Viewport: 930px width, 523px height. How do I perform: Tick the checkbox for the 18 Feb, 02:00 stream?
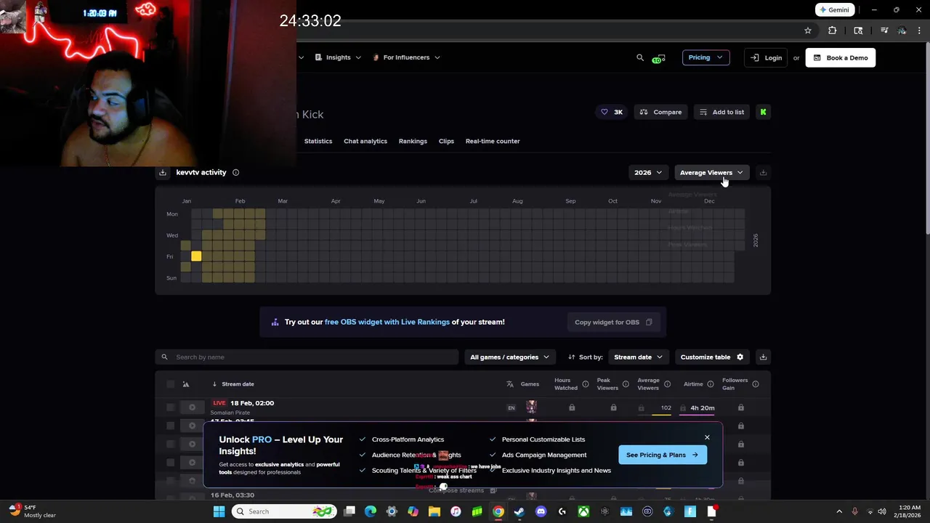click(170, 408)
